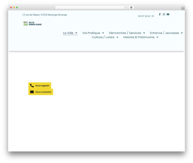Expand the Démarches / Services dropdown arrow
This screenshot has width=193, height=163.
144,33
